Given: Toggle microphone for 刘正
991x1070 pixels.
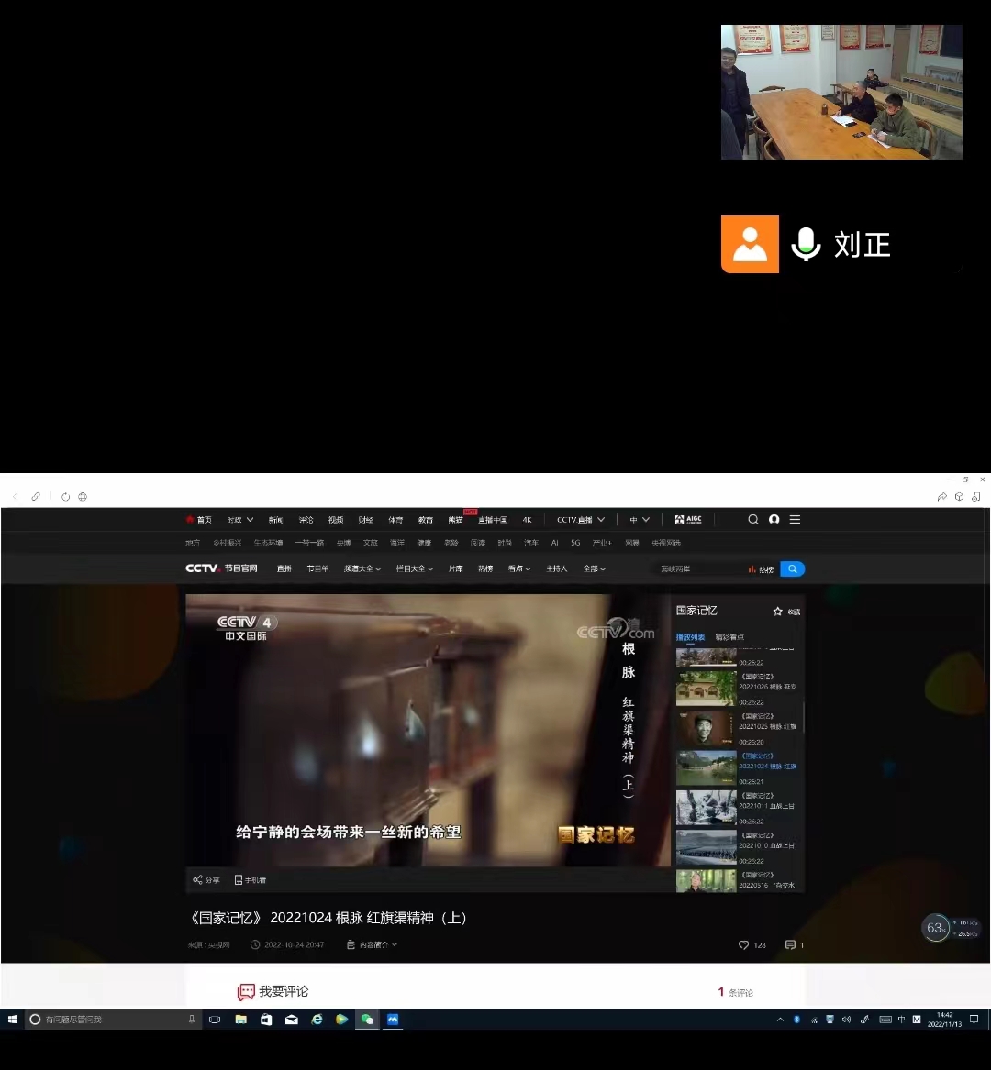Looking at the screenshot, I should tap(806, 244).
